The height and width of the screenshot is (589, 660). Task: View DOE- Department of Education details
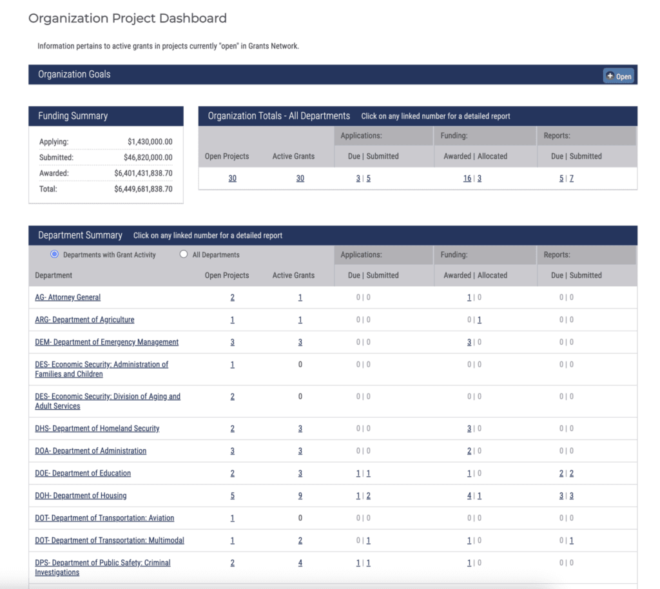(82, 473)
